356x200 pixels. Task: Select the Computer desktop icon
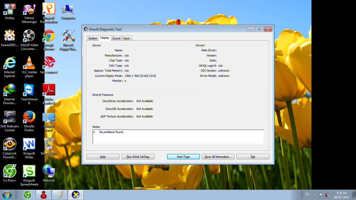click(x=68, y=11)
